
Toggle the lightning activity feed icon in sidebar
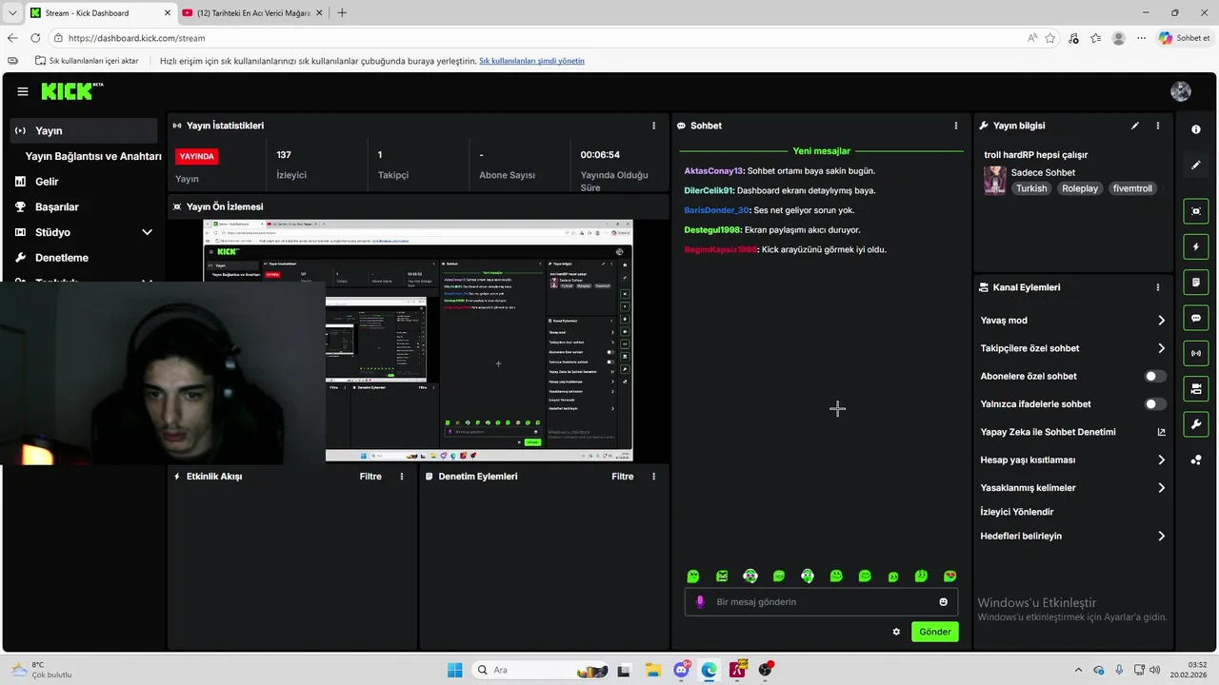(x=1196, y=247)
